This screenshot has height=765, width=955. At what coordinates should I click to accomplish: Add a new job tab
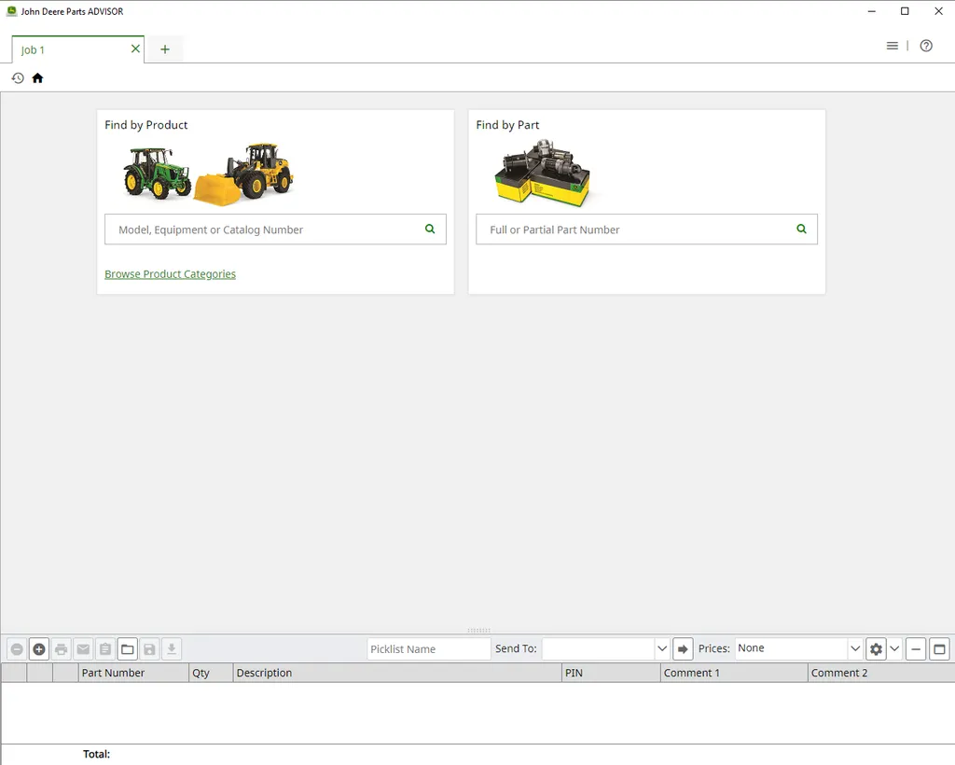pos(165,49)
